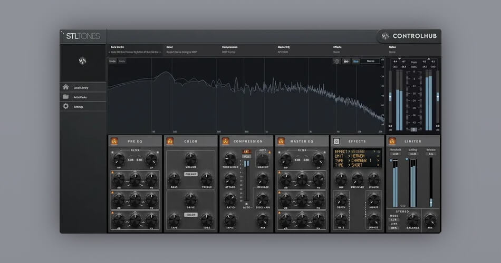This screenshot has width=501, height=263.
Task: Click the ControlHub logo icon
Action: click(386, 36)
